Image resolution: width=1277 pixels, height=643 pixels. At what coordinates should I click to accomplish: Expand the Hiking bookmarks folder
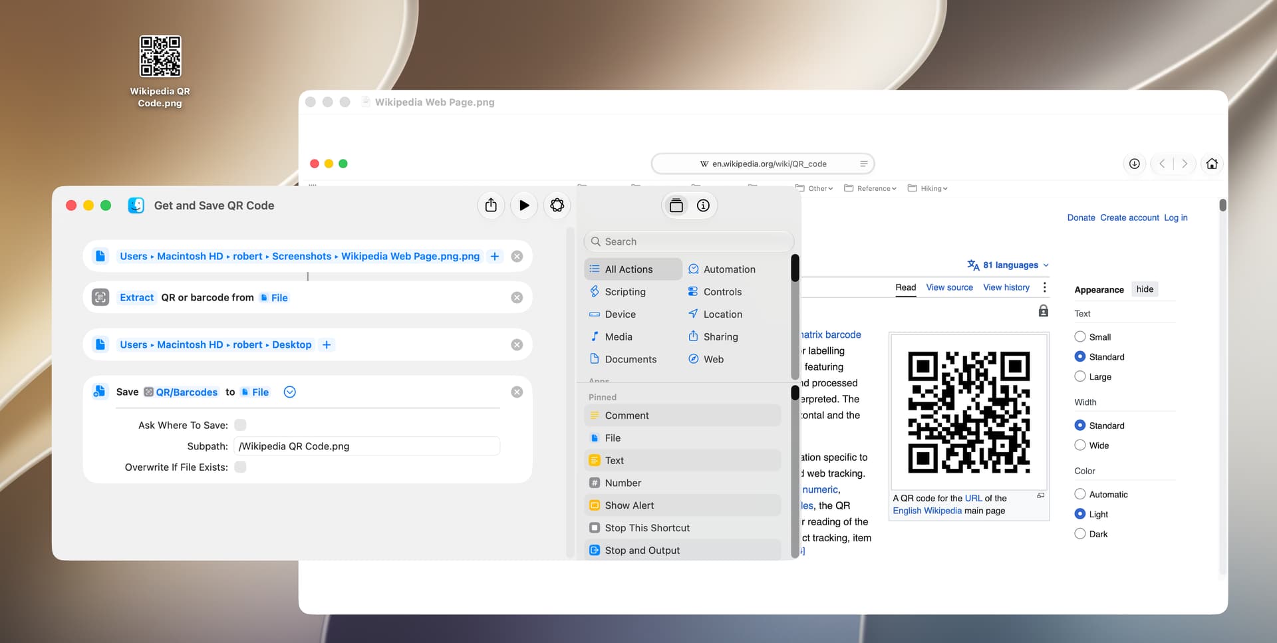928,189
